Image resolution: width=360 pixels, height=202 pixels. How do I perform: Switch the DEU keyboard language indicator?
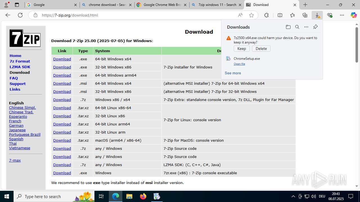(322, 196)
